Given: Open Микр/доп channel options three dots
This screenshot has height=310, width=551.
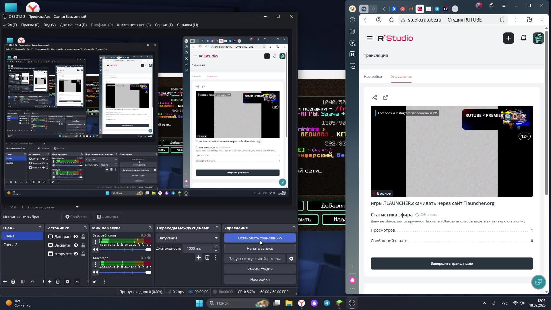Looking at the screenshot, I should [x=96, y=265].
